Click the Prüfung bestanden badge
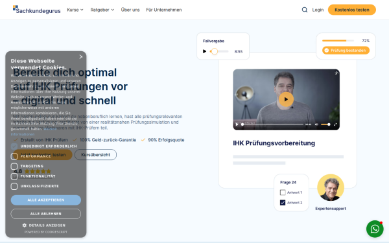This screenshot has width=389, height=243. [x=346, y=51]
